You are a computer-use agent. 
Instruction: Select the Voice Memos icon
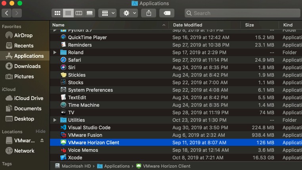tap(63, 150)
